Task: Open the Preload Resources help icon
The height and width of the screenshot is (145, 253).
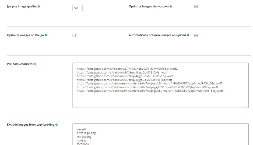Action: [35, 64]
